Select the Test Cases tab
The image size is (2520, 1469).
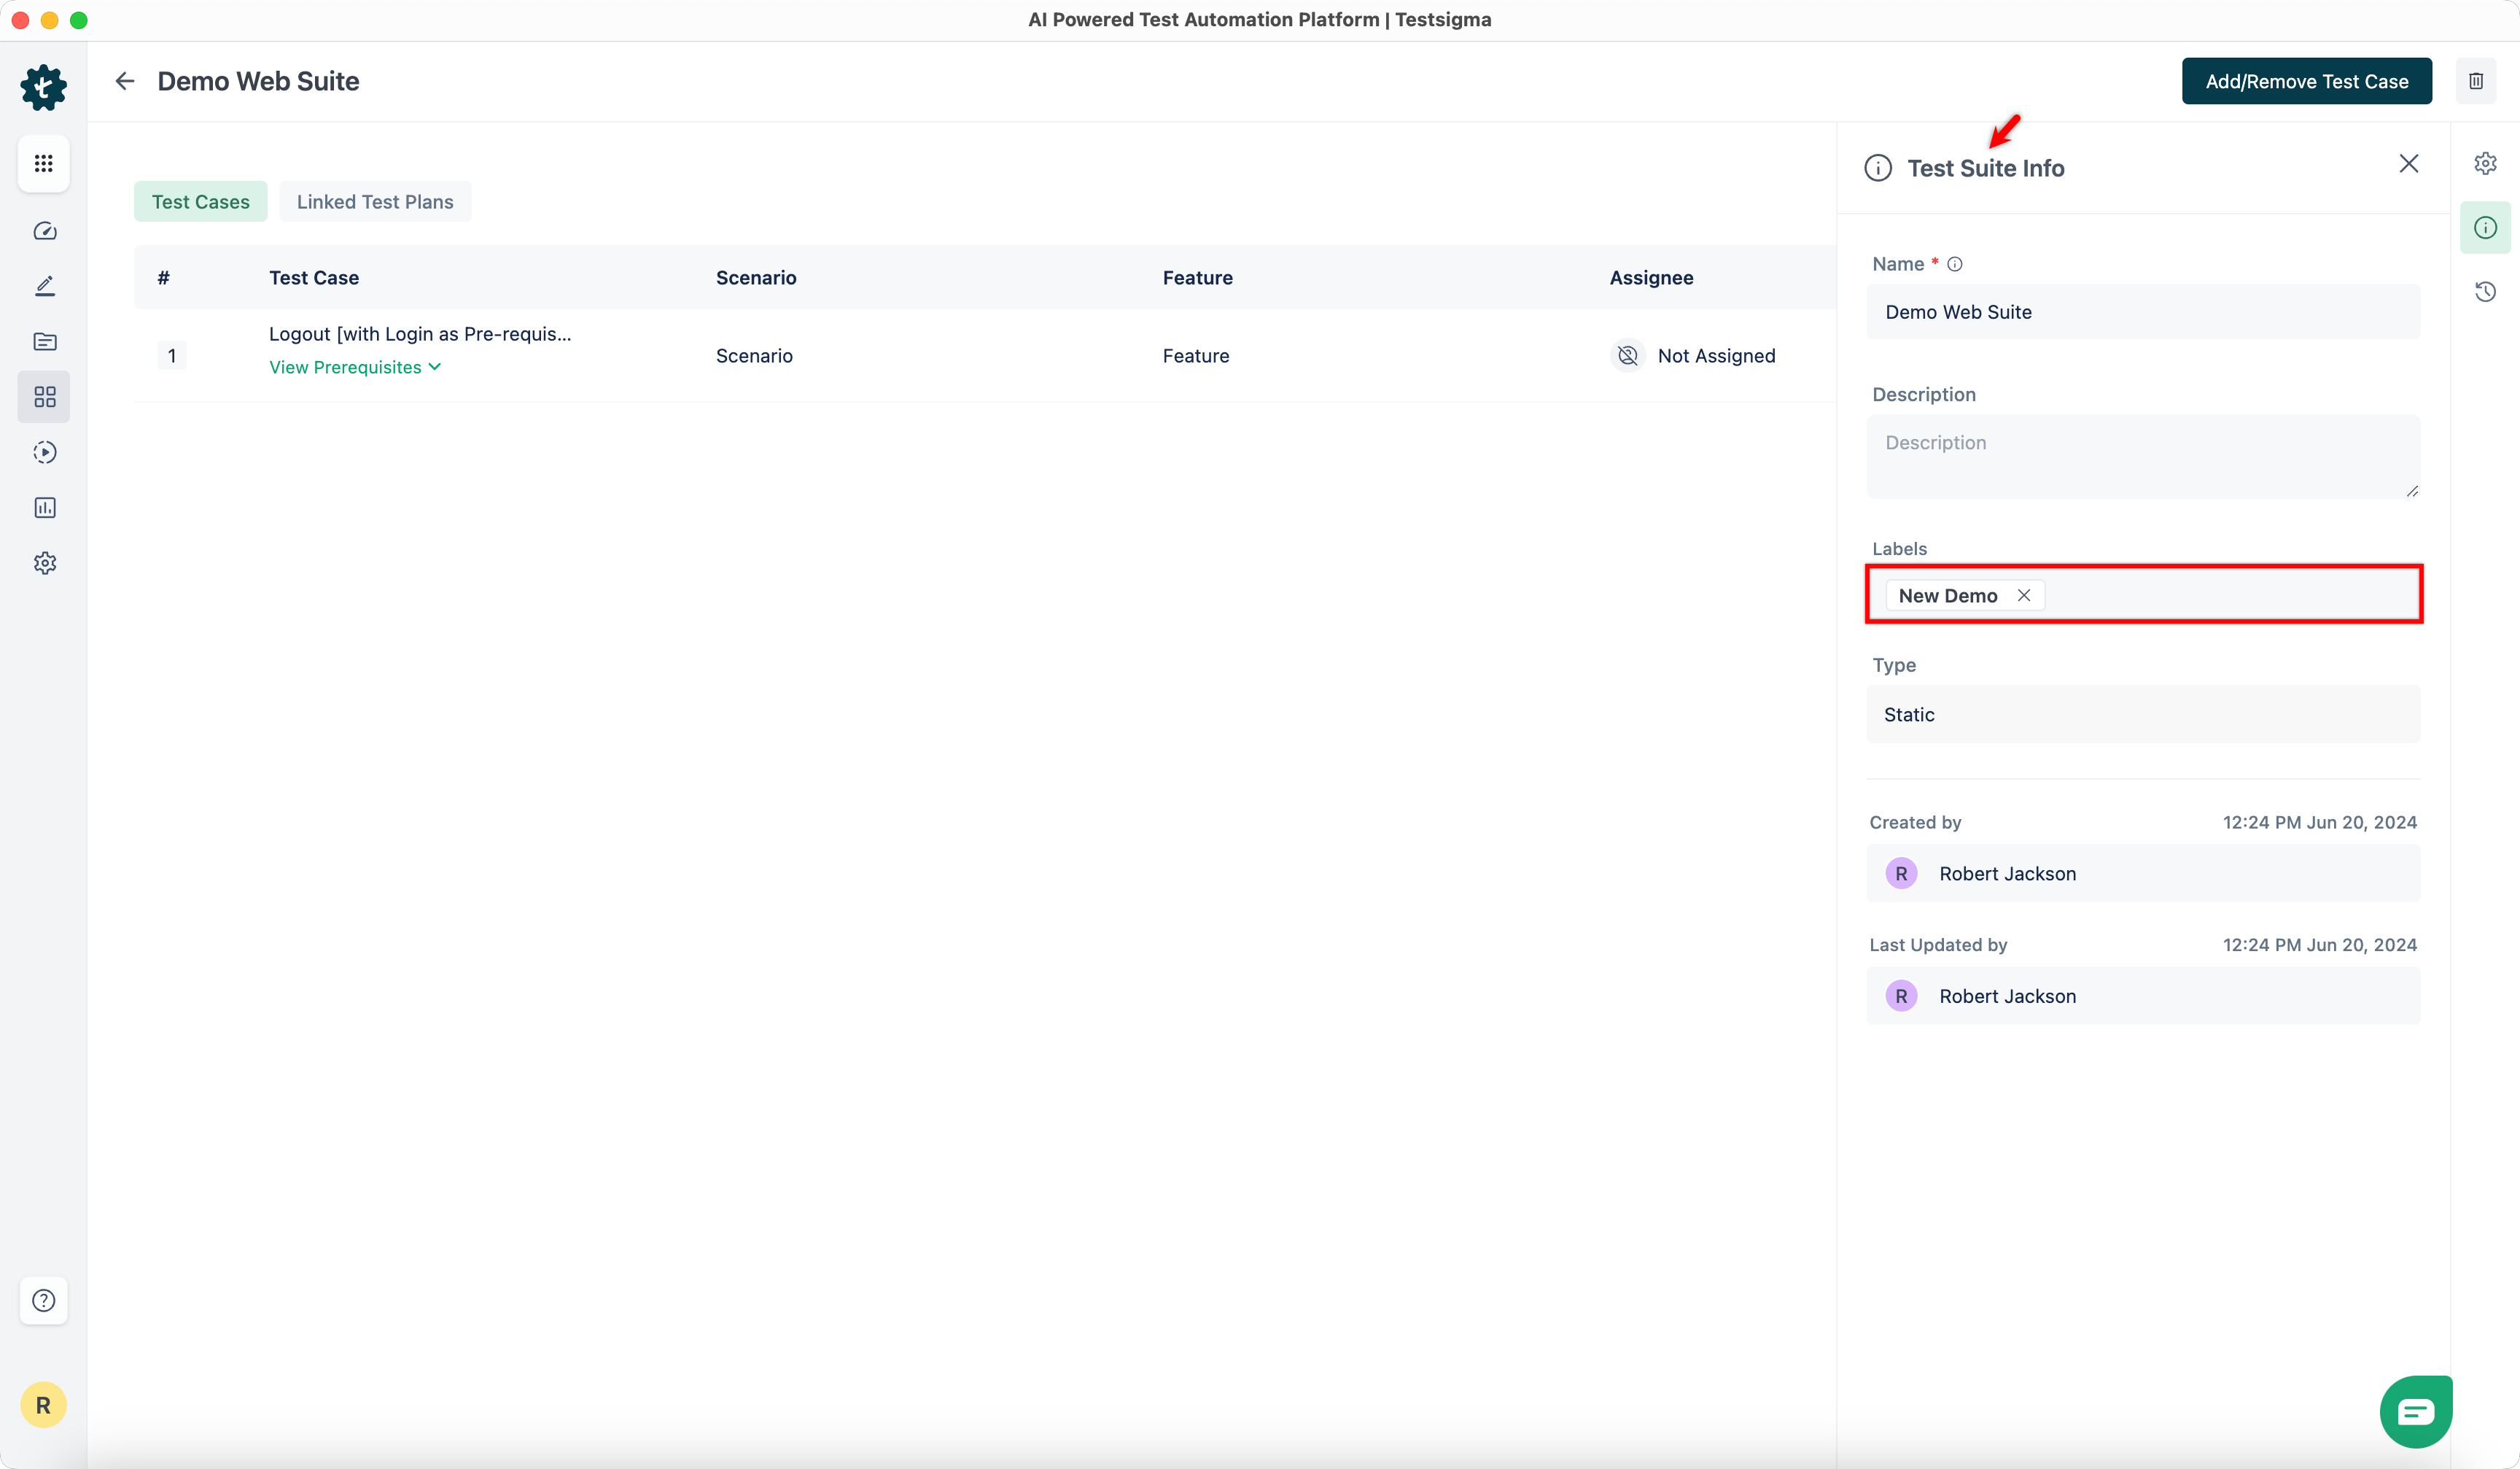tap(200, 202)
